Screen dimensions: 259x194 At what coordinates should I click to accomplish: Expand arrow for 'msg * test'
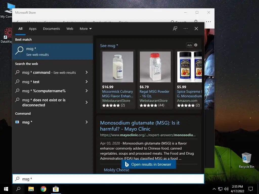pyautogui.click(x=87, y=82)
